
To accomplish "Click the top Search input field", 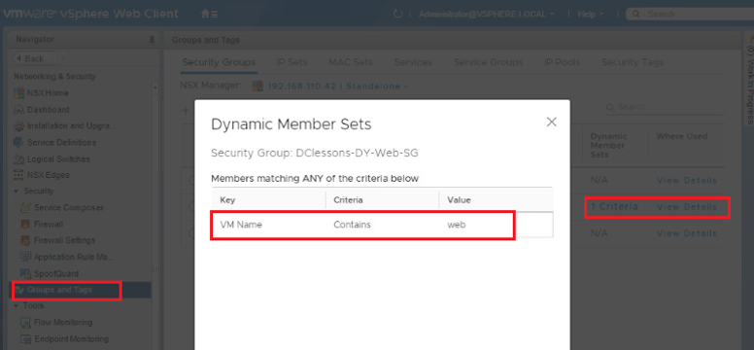I will pos(690,14).
